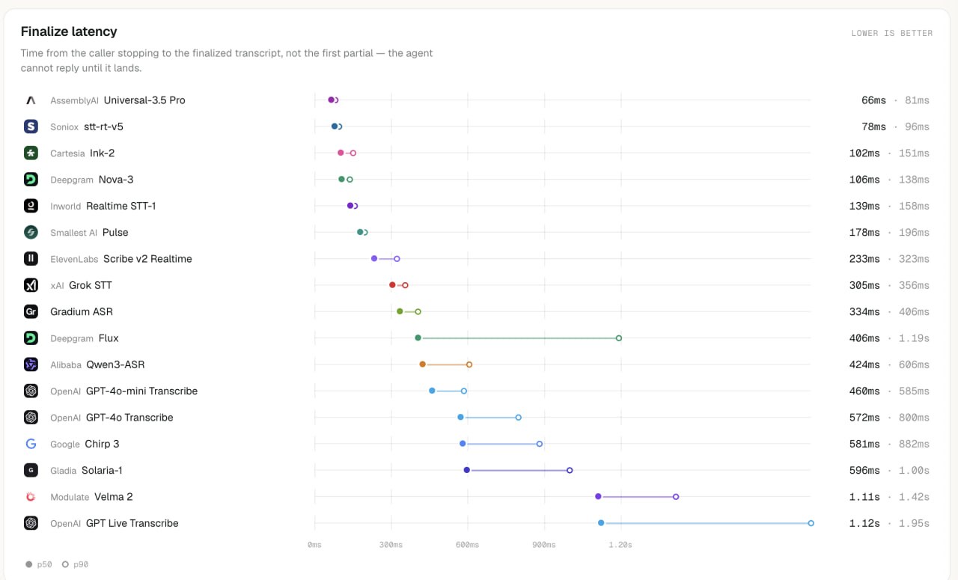The width and height of the screenshot is (958, 580).
Task: Select the "Gradium ASR" row label
Action: click(82, 311)
